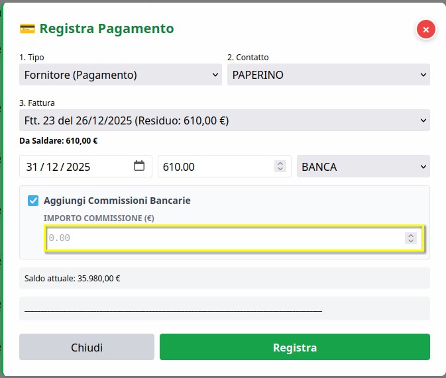Select the BANCA payment method dropdown

pyautogui.click(x=363, y=167)
